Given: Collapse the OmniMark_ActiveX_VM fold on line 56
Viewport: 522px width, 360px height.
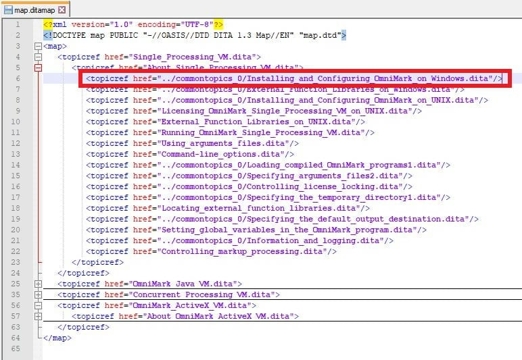Looking at the screenshot, I should [x=38, y=305].
